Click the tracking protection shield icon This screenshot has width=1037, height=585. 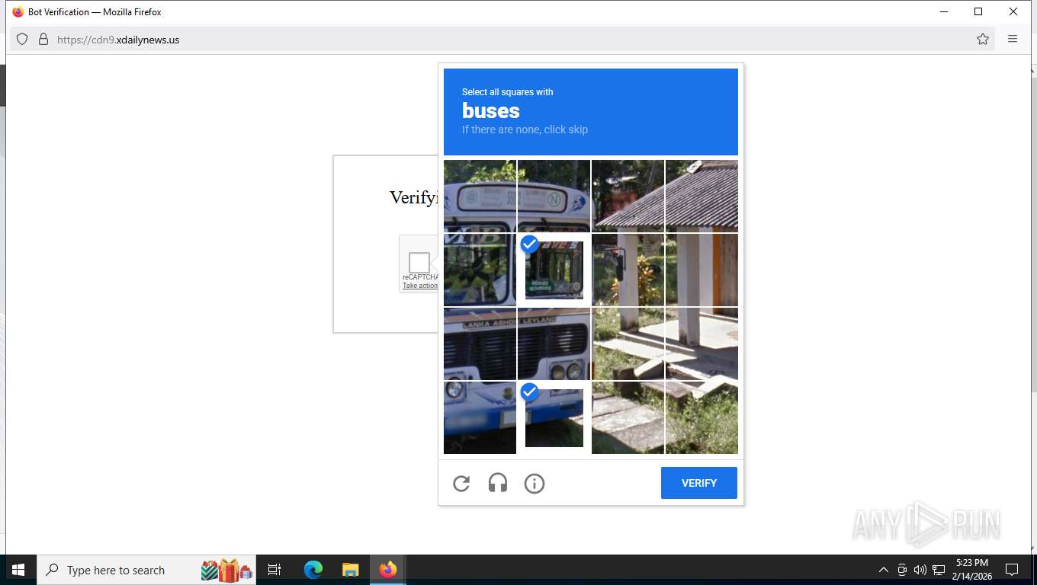(x=22, y=40)
